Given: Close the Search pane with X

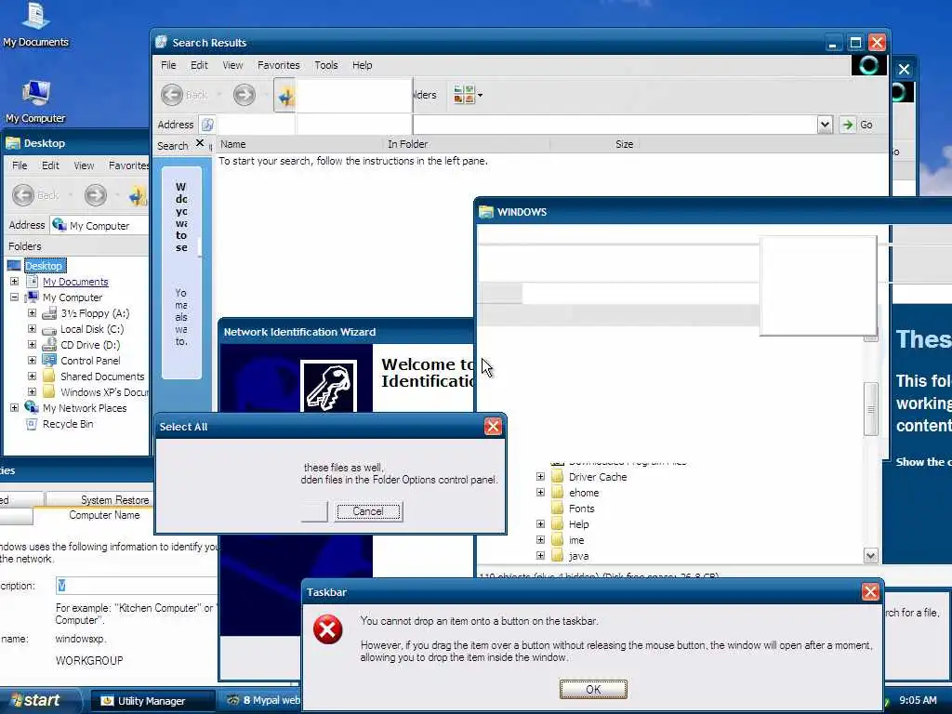Looking at the screenshot, I should [x=200, y=144].
